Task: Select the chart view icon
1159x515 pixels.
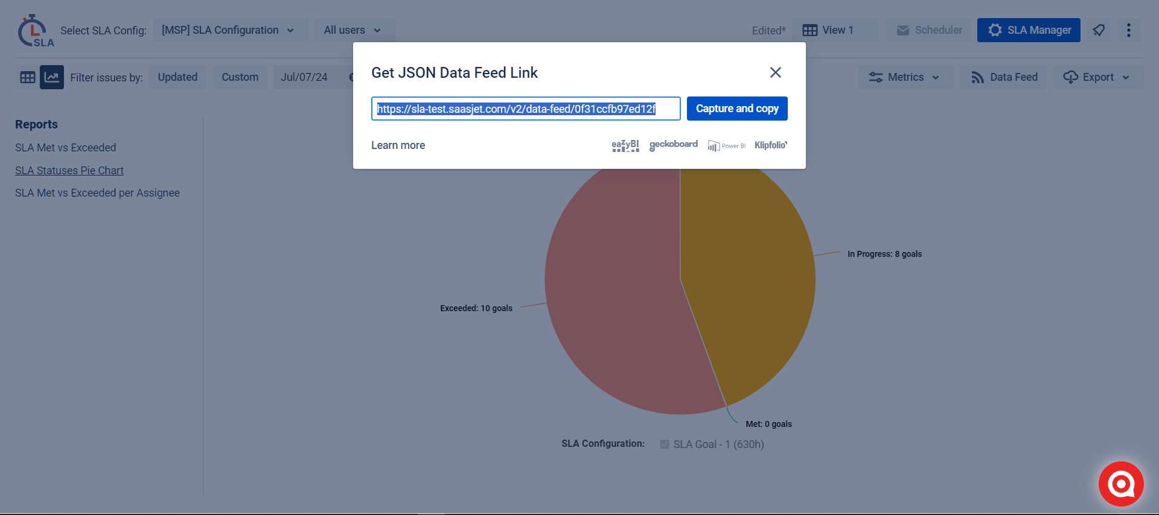Action: [52, 77]
